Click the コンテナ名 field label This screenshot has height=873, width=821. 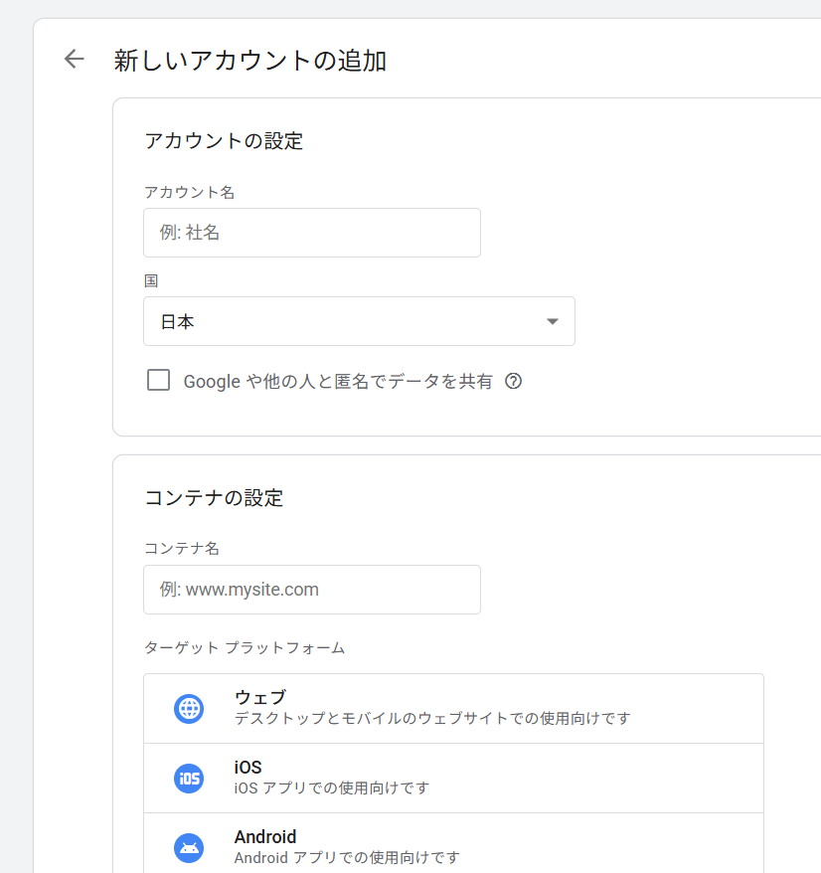point(182,549)
